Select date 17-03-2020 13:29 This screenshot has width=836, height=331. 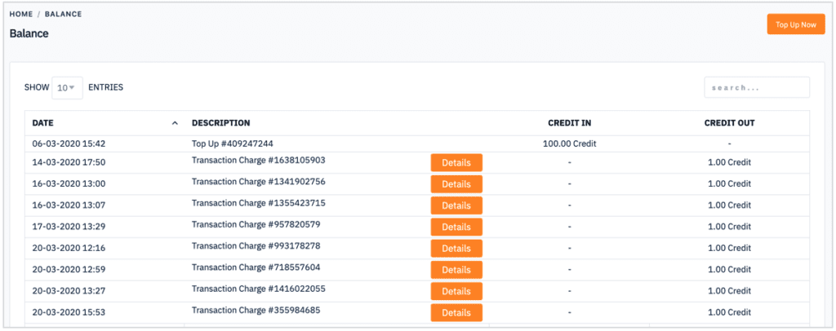(69, 226)
